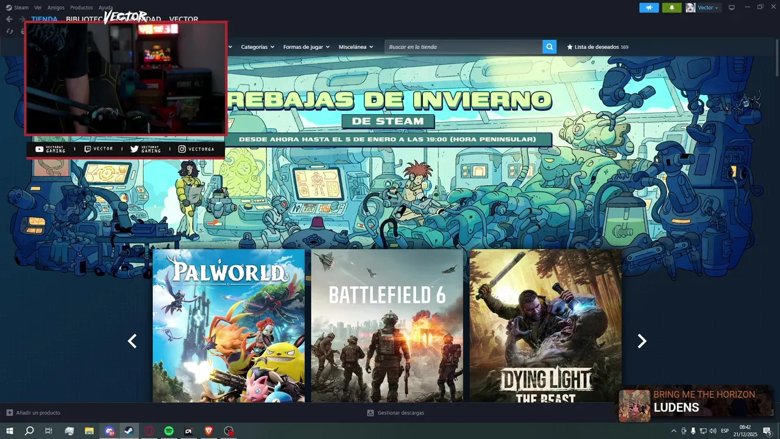Click the Vector profile avatar picture
Image resolution: width=780 pixels, height=439 pixels.
click(x=690, y=7)
